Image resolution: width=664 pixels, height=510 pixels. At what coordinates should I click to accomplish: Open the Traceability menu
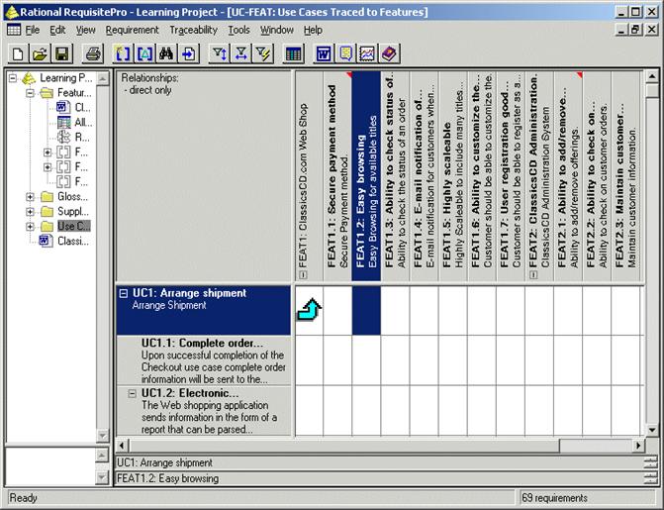click(194, 30)
